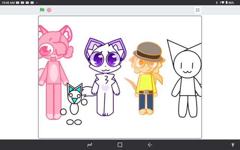The width and height of the screenshot is (240, 150).
Task: Click the yellow shirt on the orange cat
Action: pyautogui.click(x=146, y=83)
